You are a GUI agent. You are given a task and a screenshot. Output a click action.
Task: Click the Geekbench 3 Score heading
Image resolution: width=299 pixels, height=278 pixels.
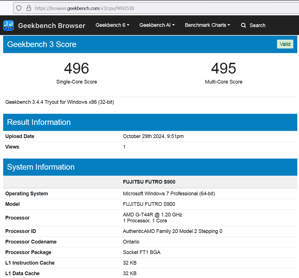point(42,44)
